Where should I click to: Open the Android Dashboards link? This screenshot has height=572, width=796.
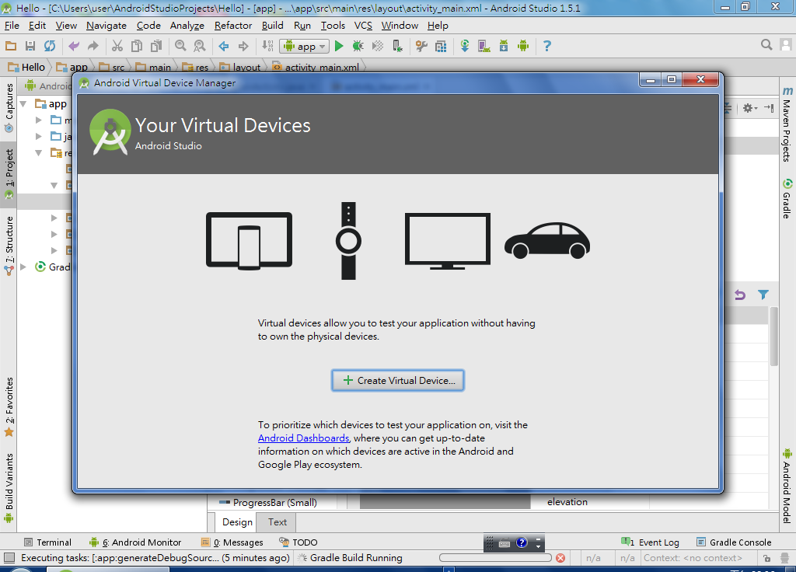(x=304, y=438)
